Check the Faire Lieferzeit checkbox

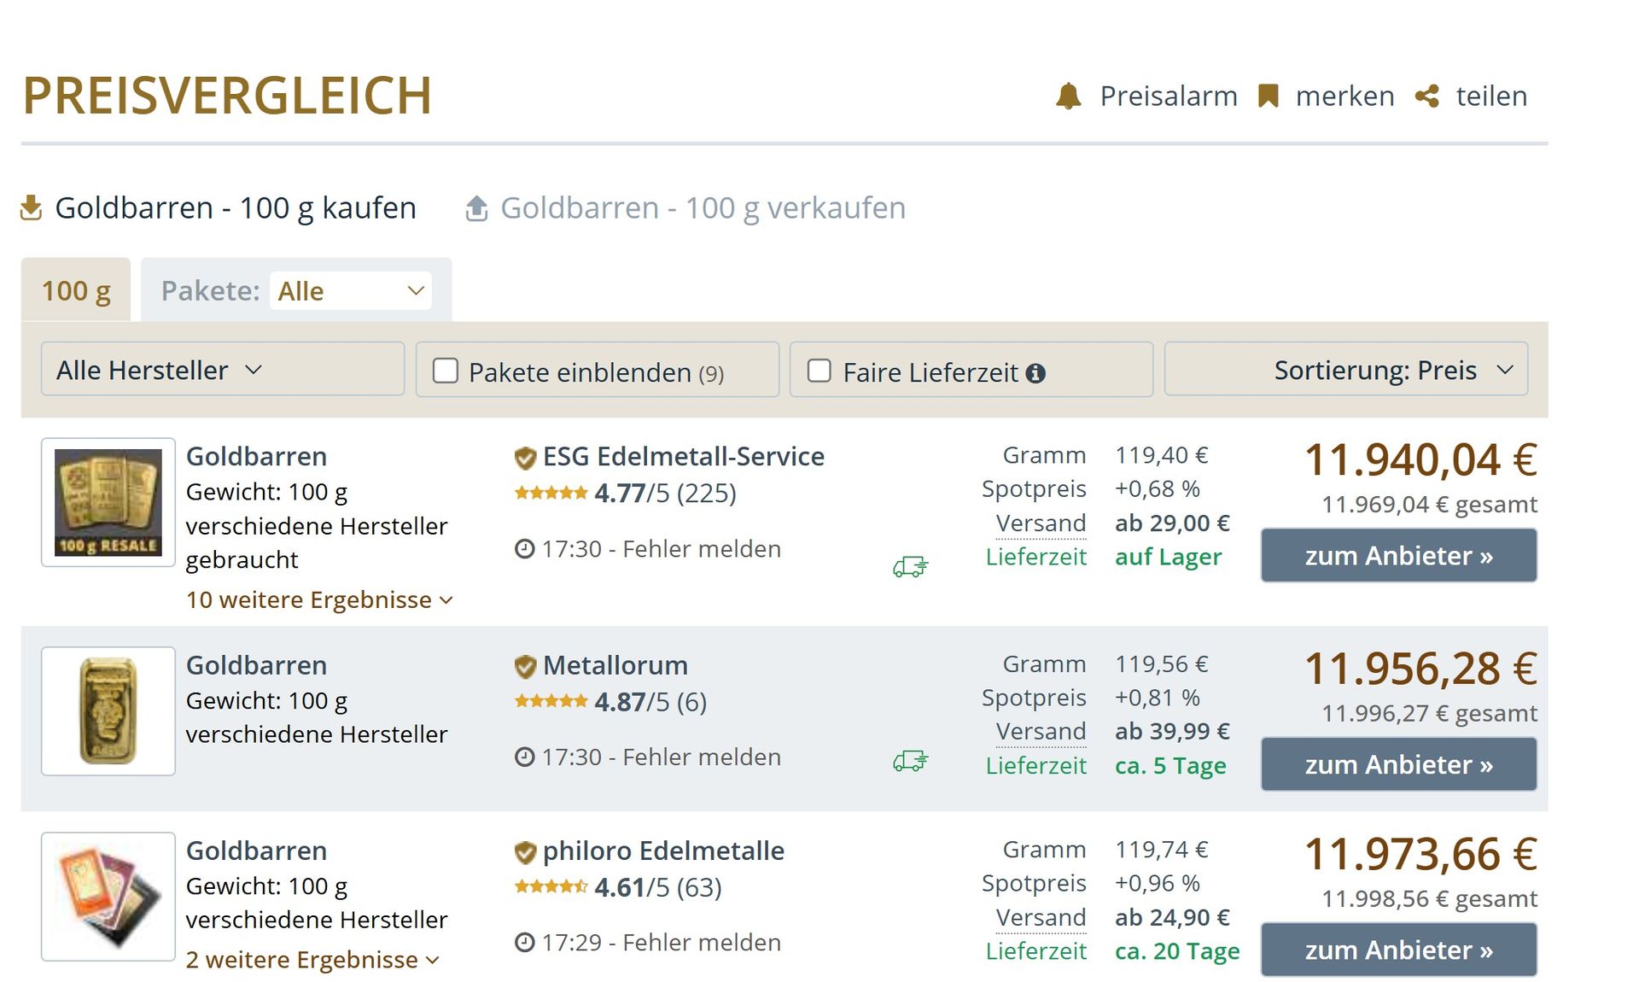coord(819,371)
